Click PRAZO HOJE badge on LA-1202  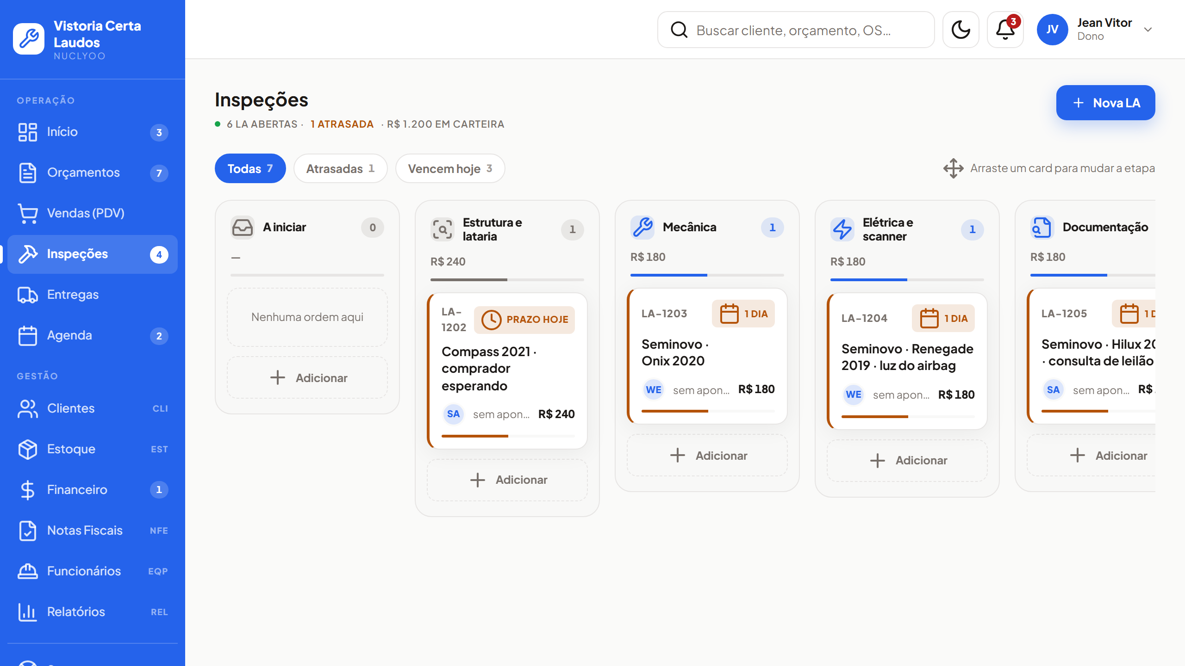524,320
